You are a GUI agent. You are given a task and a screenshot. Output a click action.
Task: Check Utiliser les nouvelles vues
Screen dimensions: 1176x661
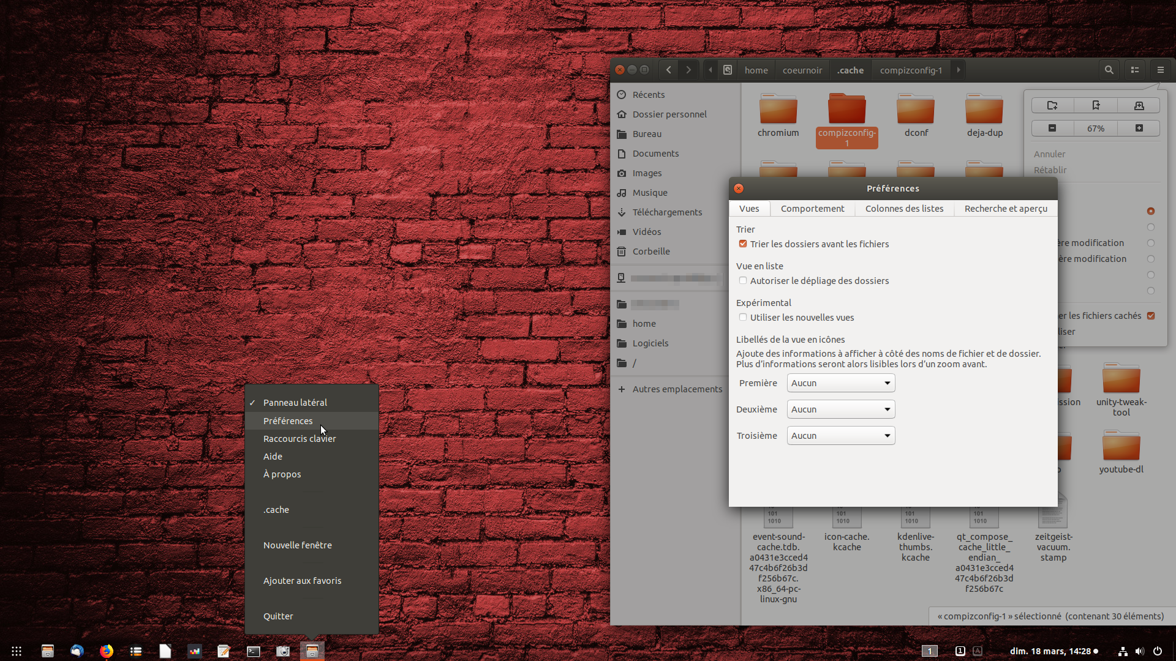tap(743, 317)
